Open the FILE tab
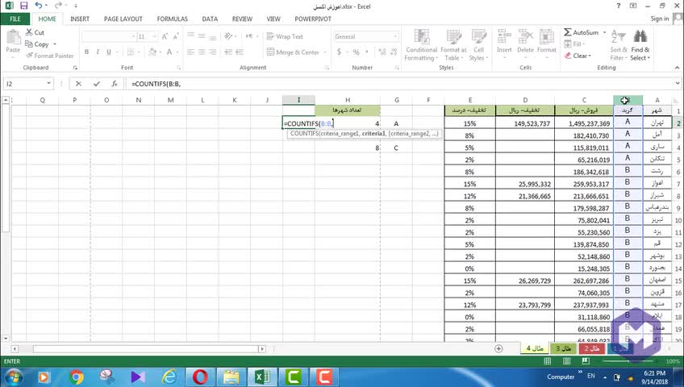The height and width of the screenshot is (387, 684). (15, 19)
